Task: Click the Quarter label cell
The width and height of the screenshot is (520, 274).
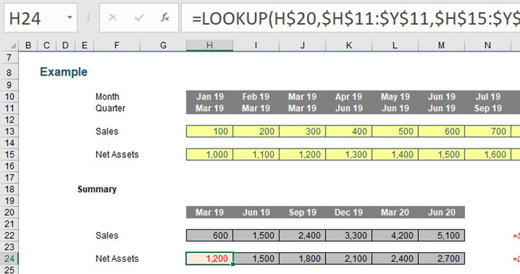Action: point(110,108)
